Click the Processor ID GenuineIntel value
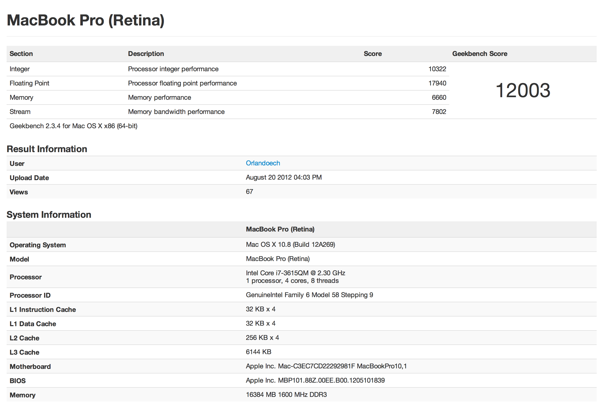 (309, 295)
